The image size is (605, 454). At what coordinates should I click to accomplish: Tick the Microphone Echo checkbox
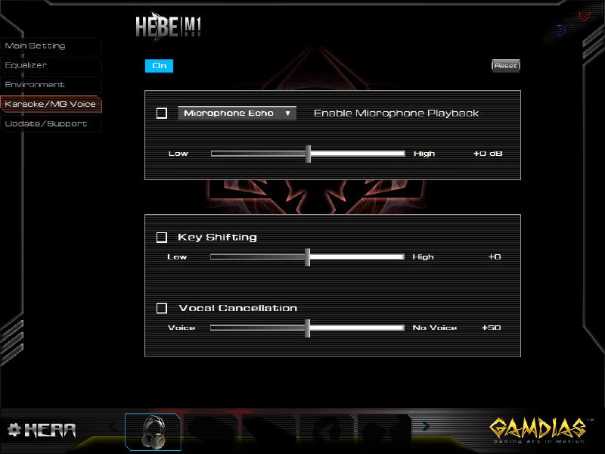coord(162,113)
